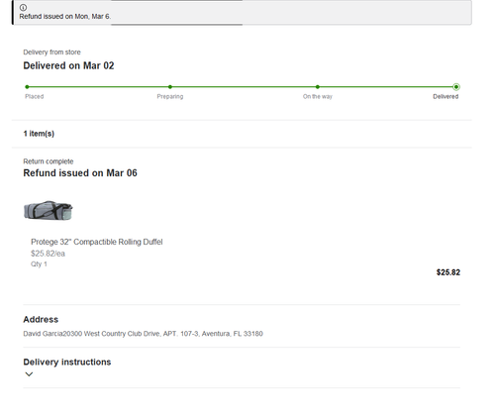
Task: Expand the Delivery instructions chevron
Action: [29, 374]
